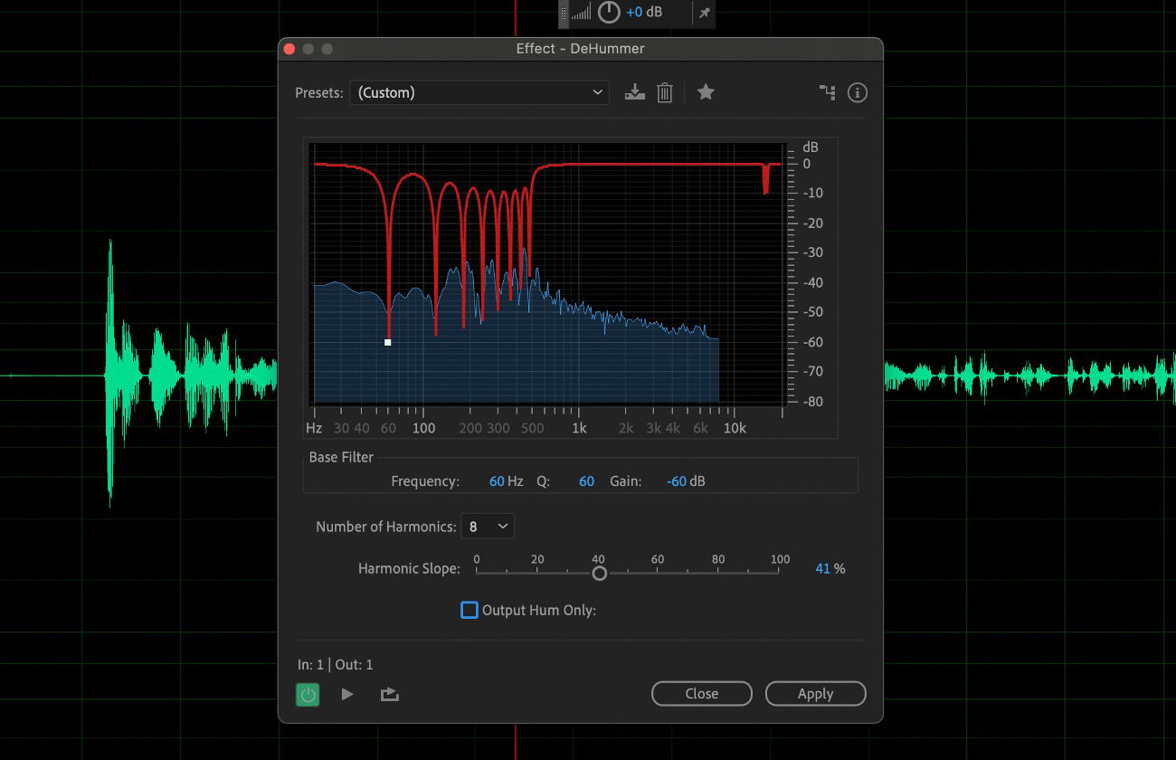The width and height of the screenshot is (1176, 760).
Task: Close the DeHummer effect window
Action: coord(701,693)
